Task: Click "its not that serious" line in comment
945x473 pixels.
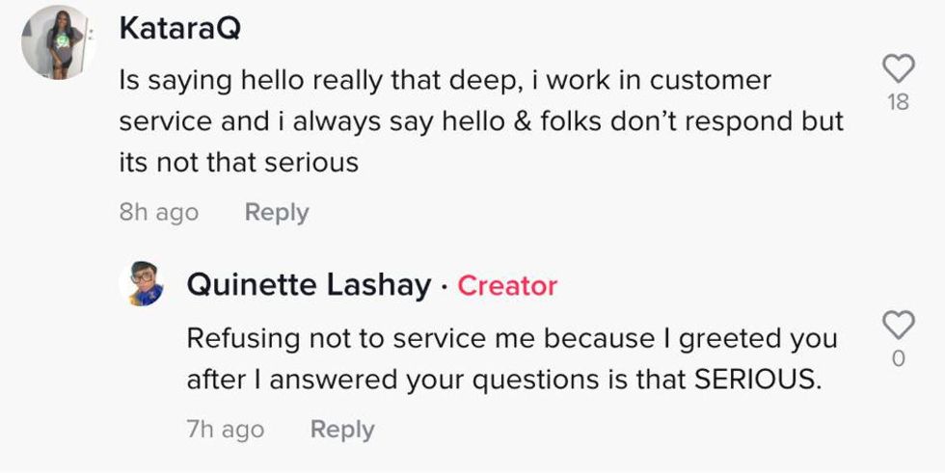Action: pyautogui.click(x=238, y=162)
